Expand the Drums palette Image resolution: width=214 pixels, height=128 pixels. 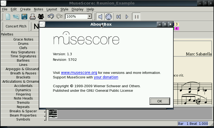point(20,44)
